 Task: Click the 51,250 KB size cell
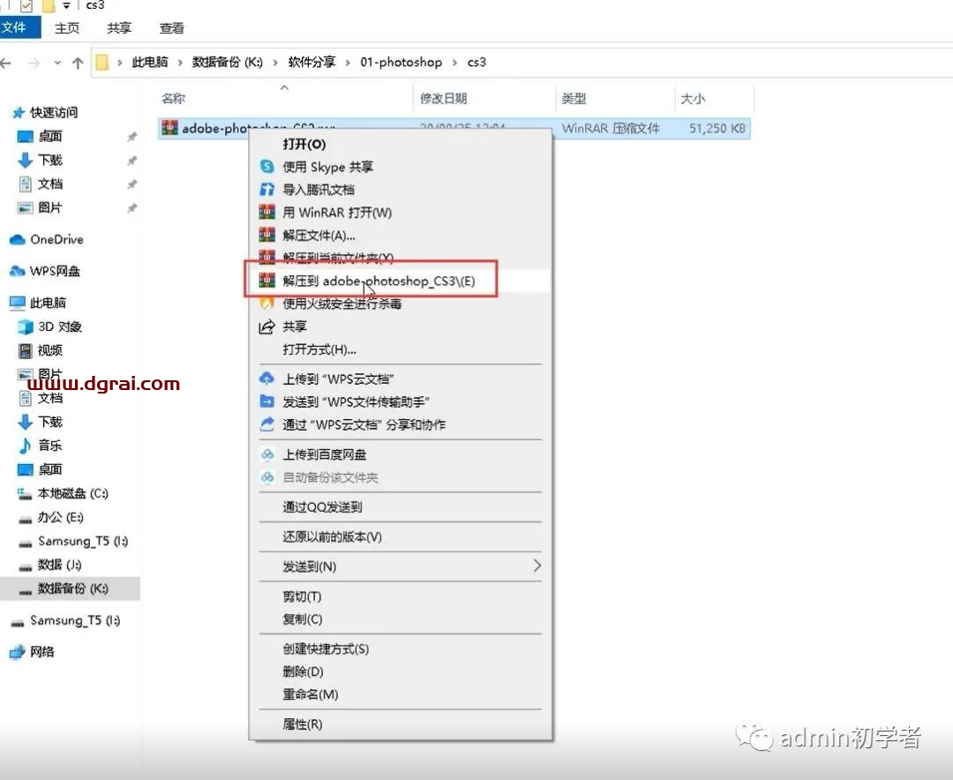tap(717, 128)
